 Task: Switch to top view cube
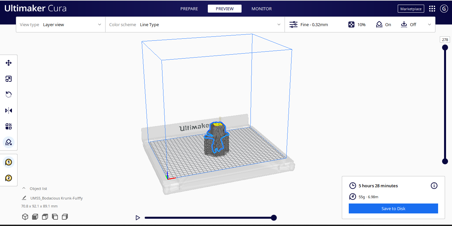click(45, 217)
